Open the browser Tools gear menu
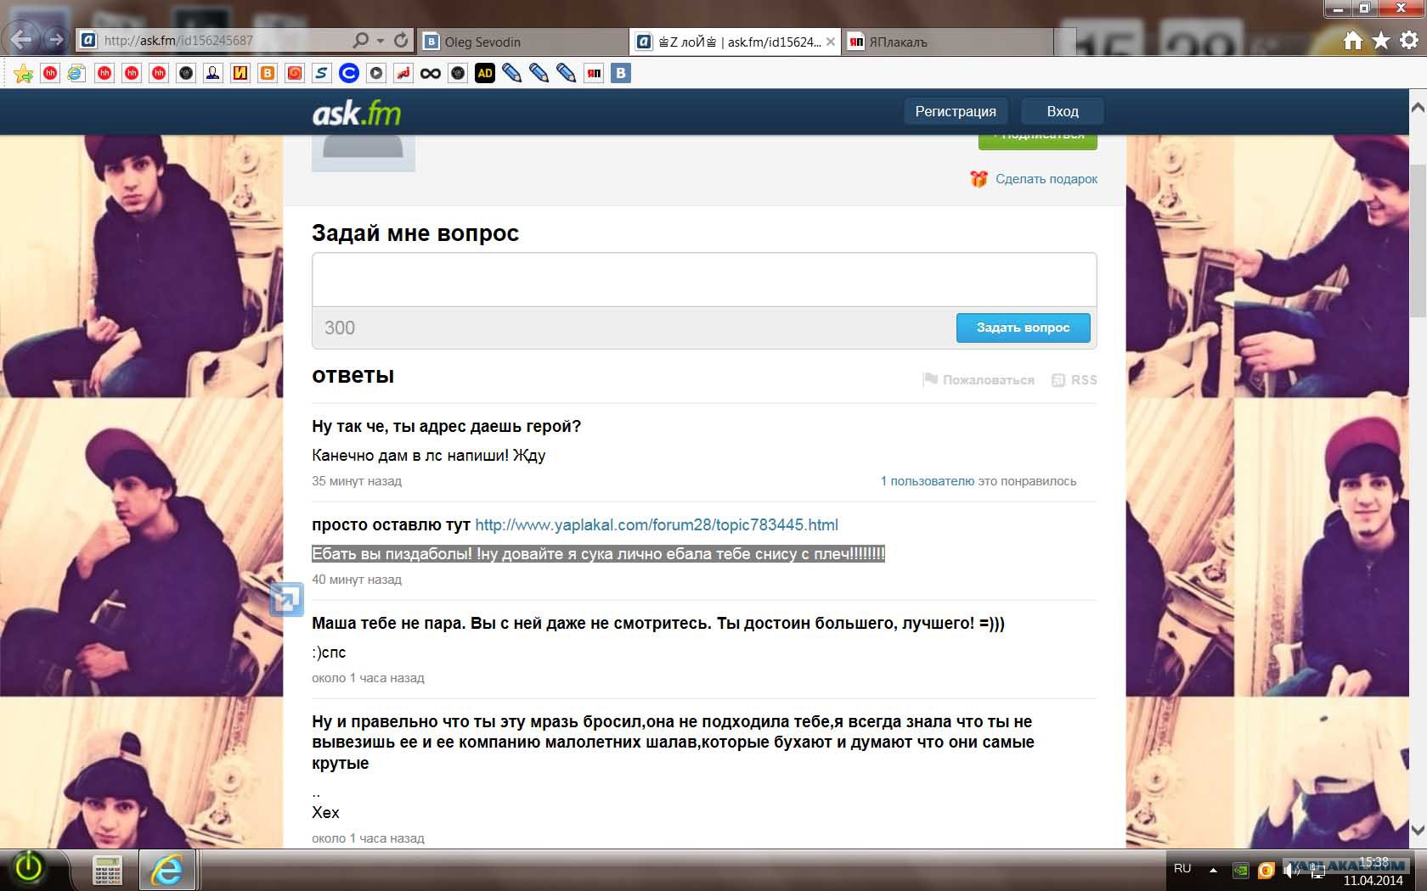The height and width of the screenshot is (891, 1427). [x=1409, y=40]
